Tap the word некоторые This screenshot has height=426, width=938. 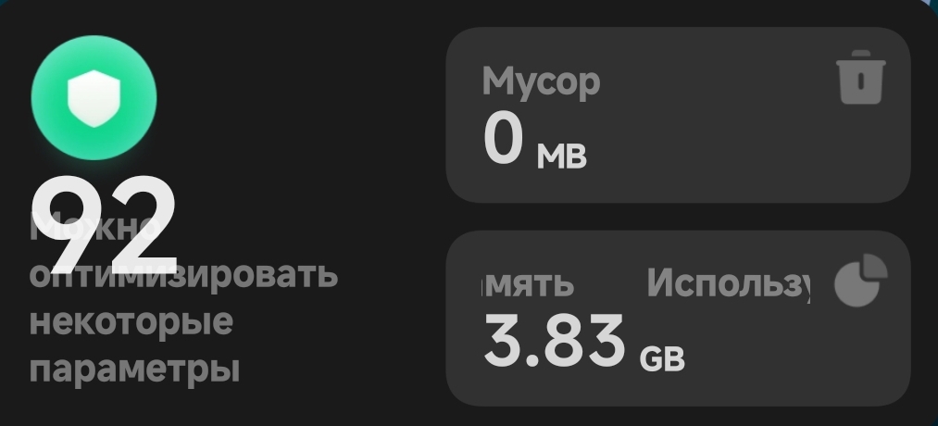click(131, 322)
